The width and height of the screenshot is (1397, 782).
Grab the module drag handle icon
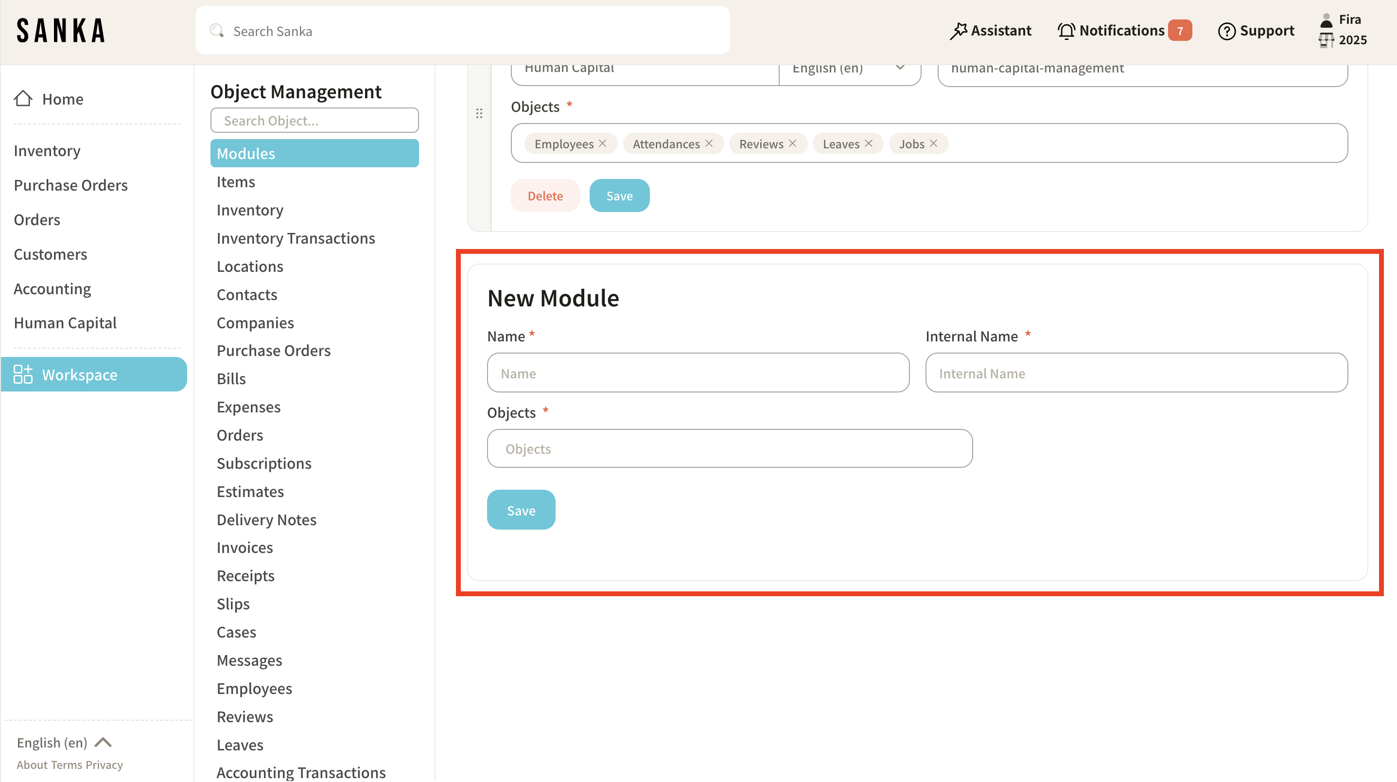click(x=479, y=113)
